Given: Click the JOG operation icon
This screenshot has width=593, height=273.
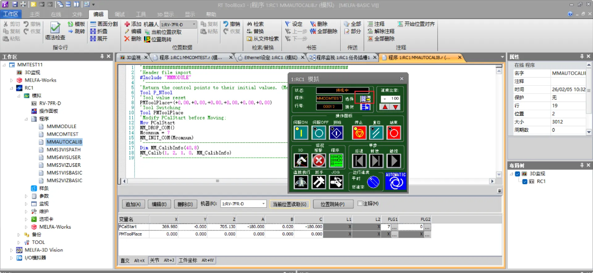Looking at the screenshot, I should [336, 183].
